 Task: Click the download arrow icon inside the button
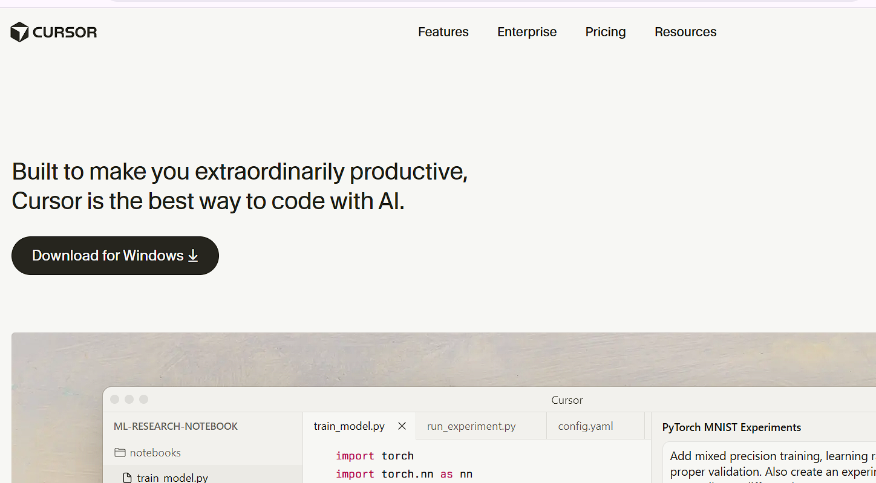coord(193,256)
